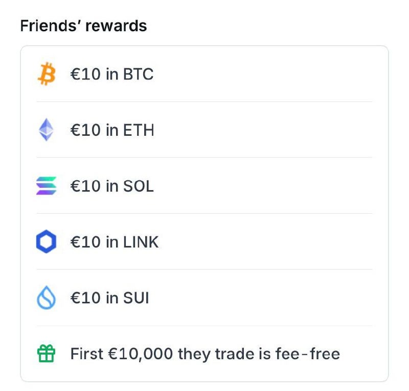Click the ETH ticker symbol text
The image size is (409, 391).
139,130
